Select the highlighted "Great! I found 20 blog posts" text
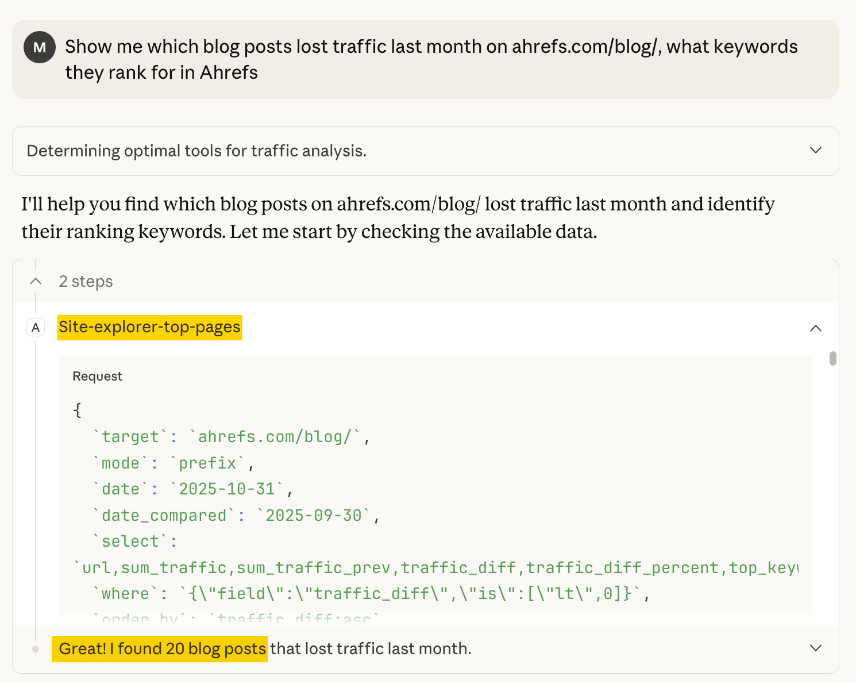 click(x=159, y=649)
